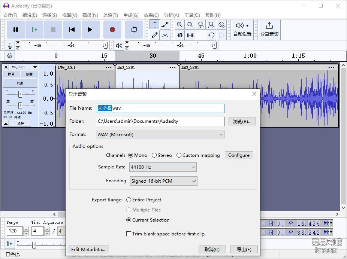Image resolution: width=347 pixels, height=259 pixels.
Task: Fit project to width zoom icon
Action: coord(211,25)
